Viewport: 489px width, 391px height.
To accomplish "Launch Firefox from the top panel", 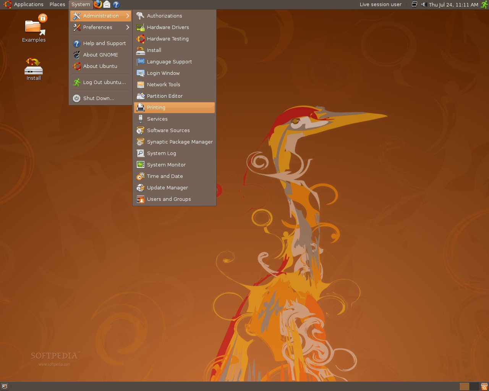I will click(98, 5).
